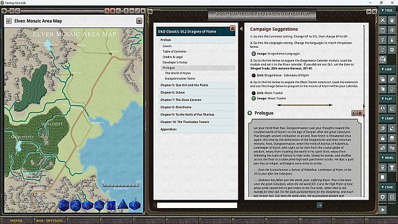Viewport: 398px width, 224px height.
Task: Expand Chapter 7: The Slave Caravan
Action: tap(197, 100)
